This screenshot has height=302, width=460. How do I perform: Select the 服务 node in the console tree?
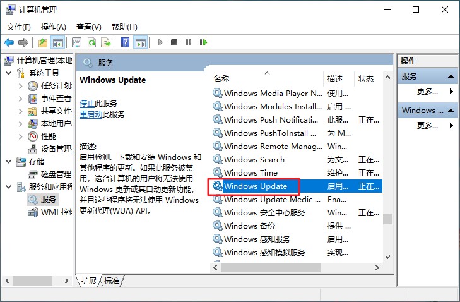coord(42,200)
